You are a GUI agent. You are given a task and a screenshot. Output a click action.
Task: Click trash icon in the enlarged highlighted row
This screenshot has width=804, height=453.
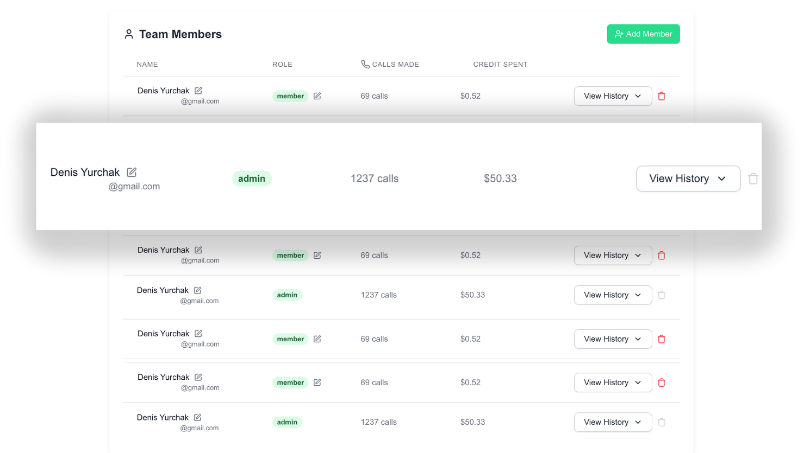click(x=753, y=178)
